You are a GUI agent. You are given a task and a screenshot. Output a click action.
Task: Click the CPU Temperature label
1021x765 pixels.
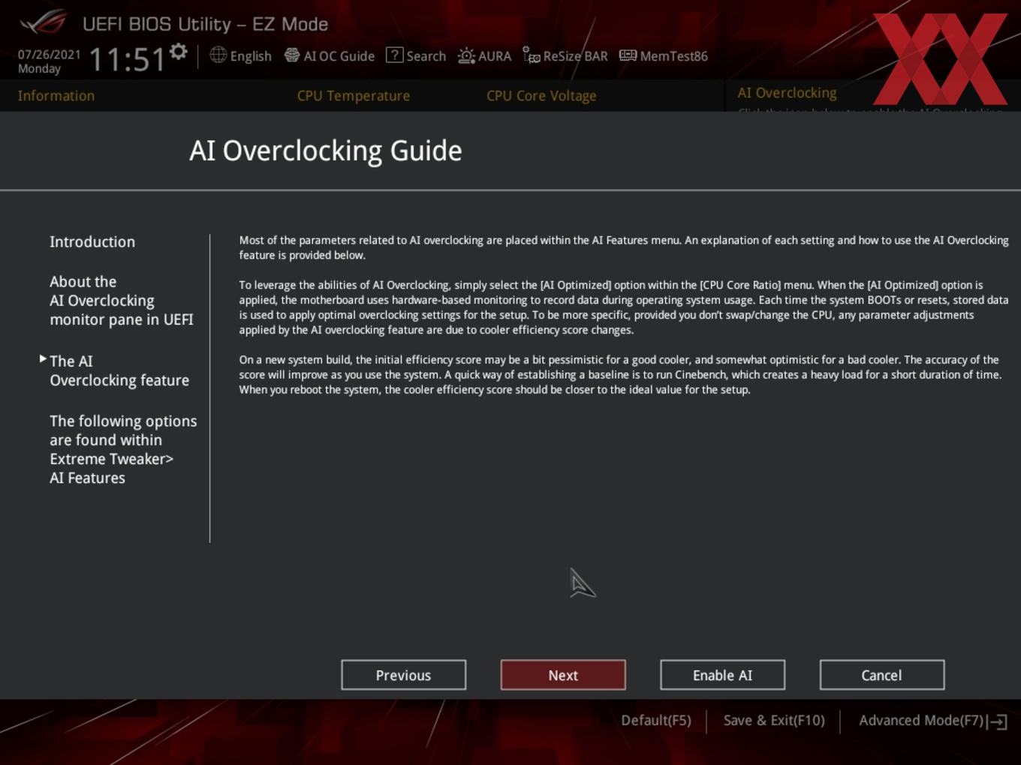(x=354, y=96)
